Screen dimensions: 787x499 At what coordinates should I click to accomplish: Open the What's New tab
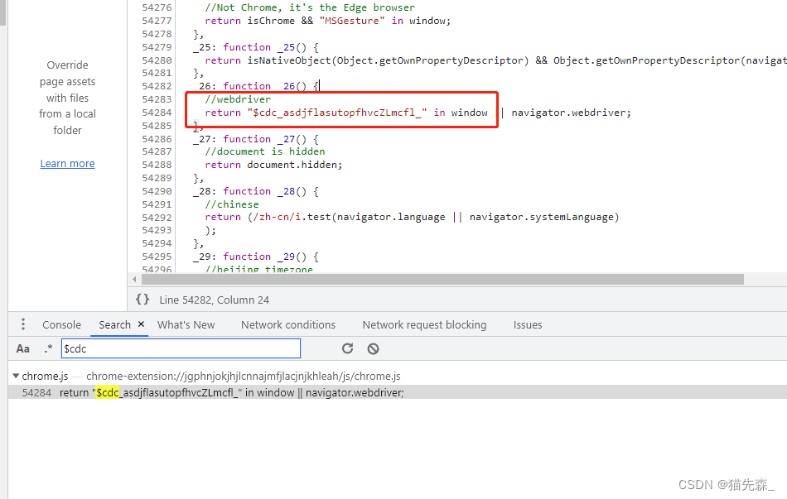186,324
